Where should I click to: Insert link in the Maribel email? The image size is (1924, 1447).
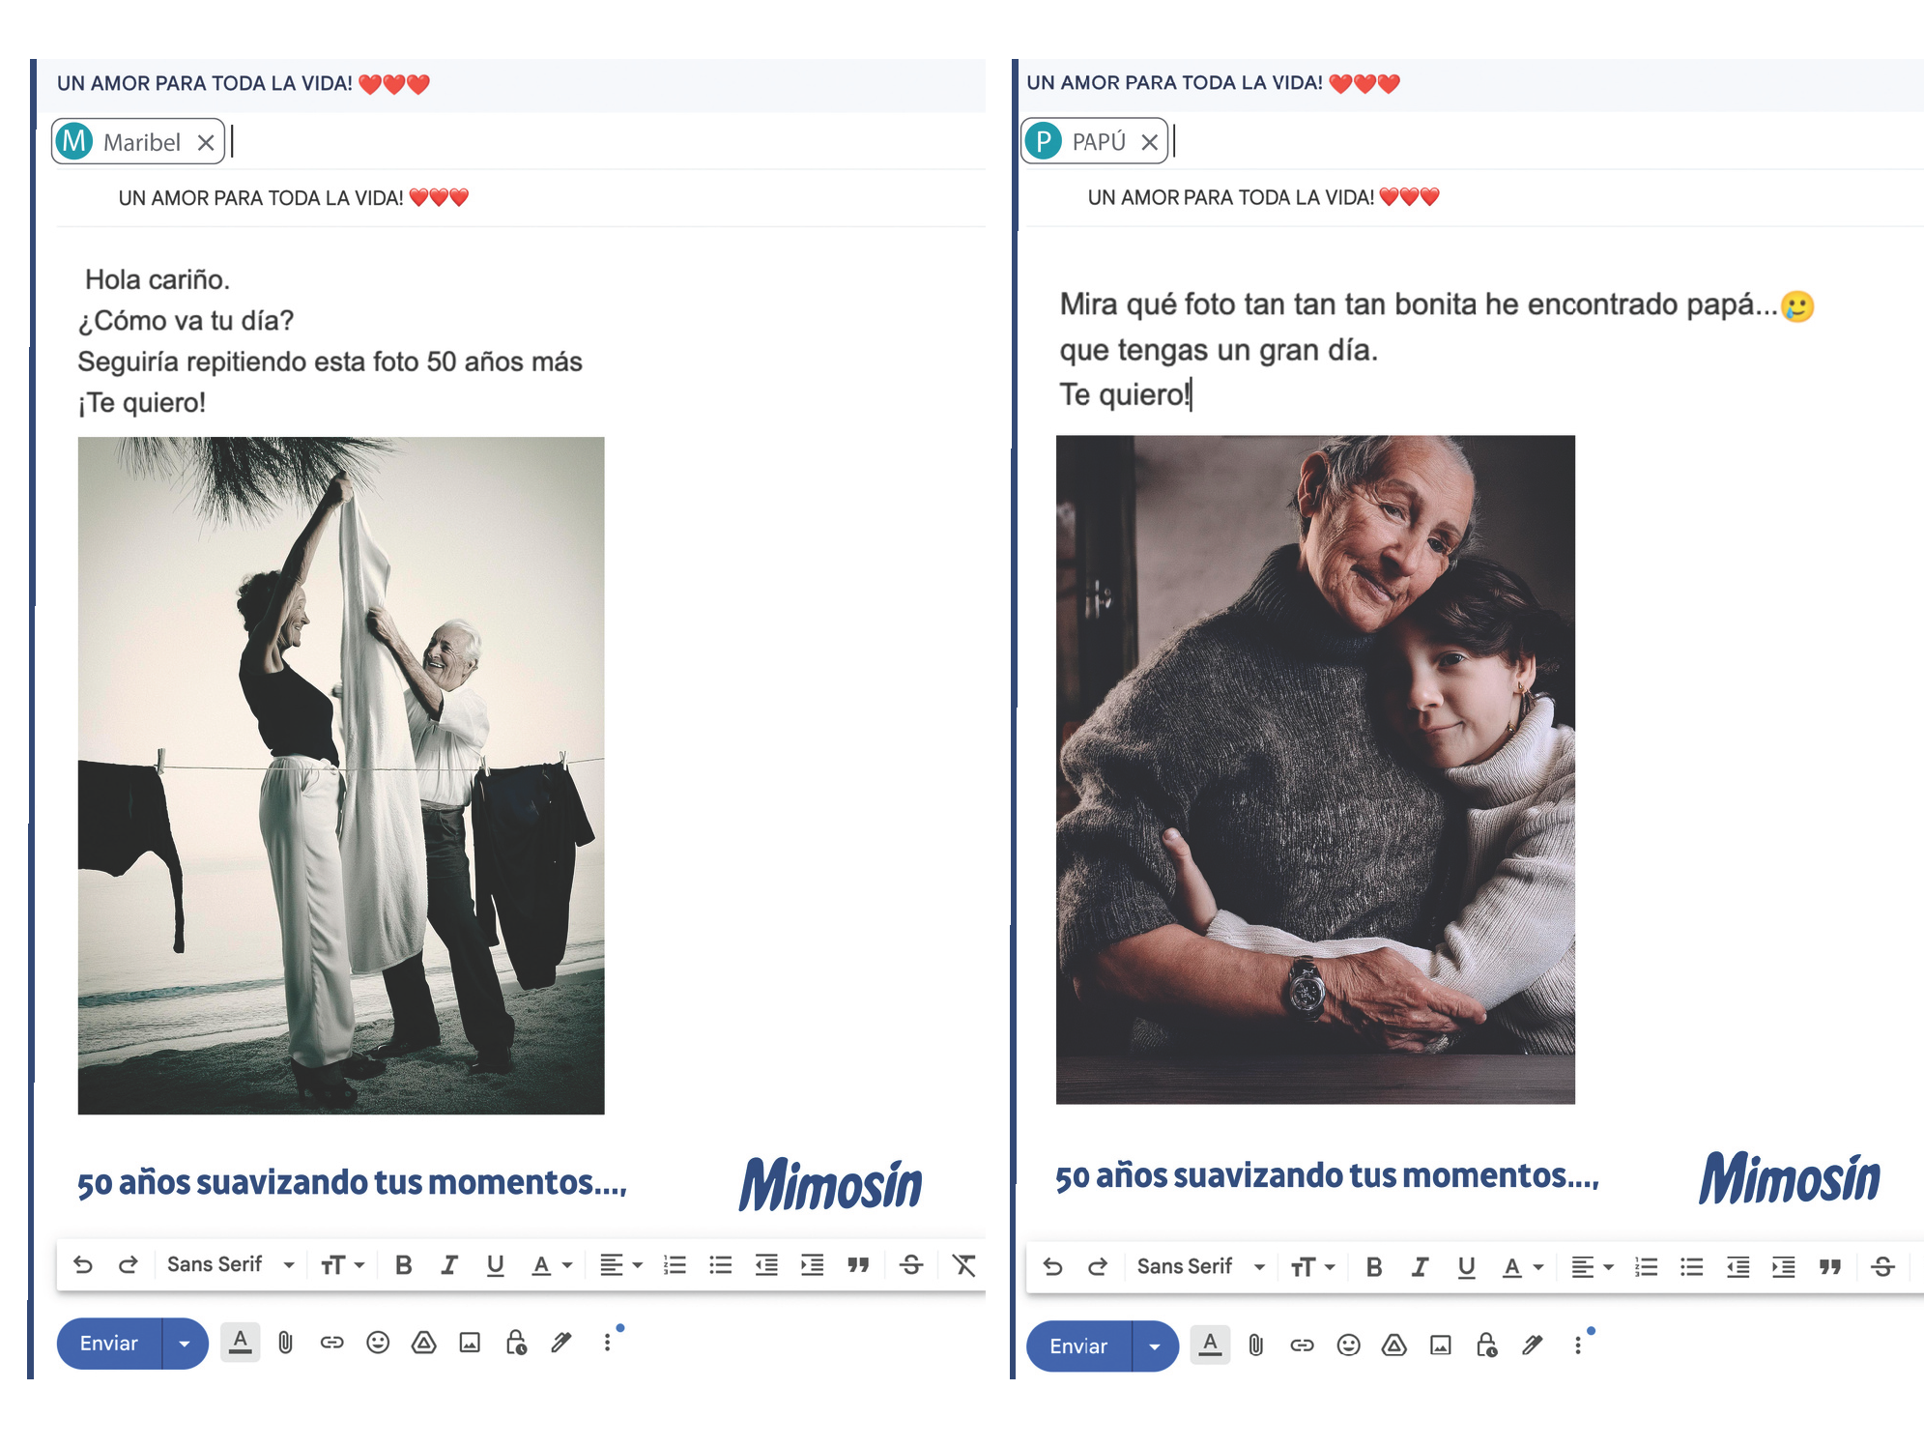click(331, 1343)
